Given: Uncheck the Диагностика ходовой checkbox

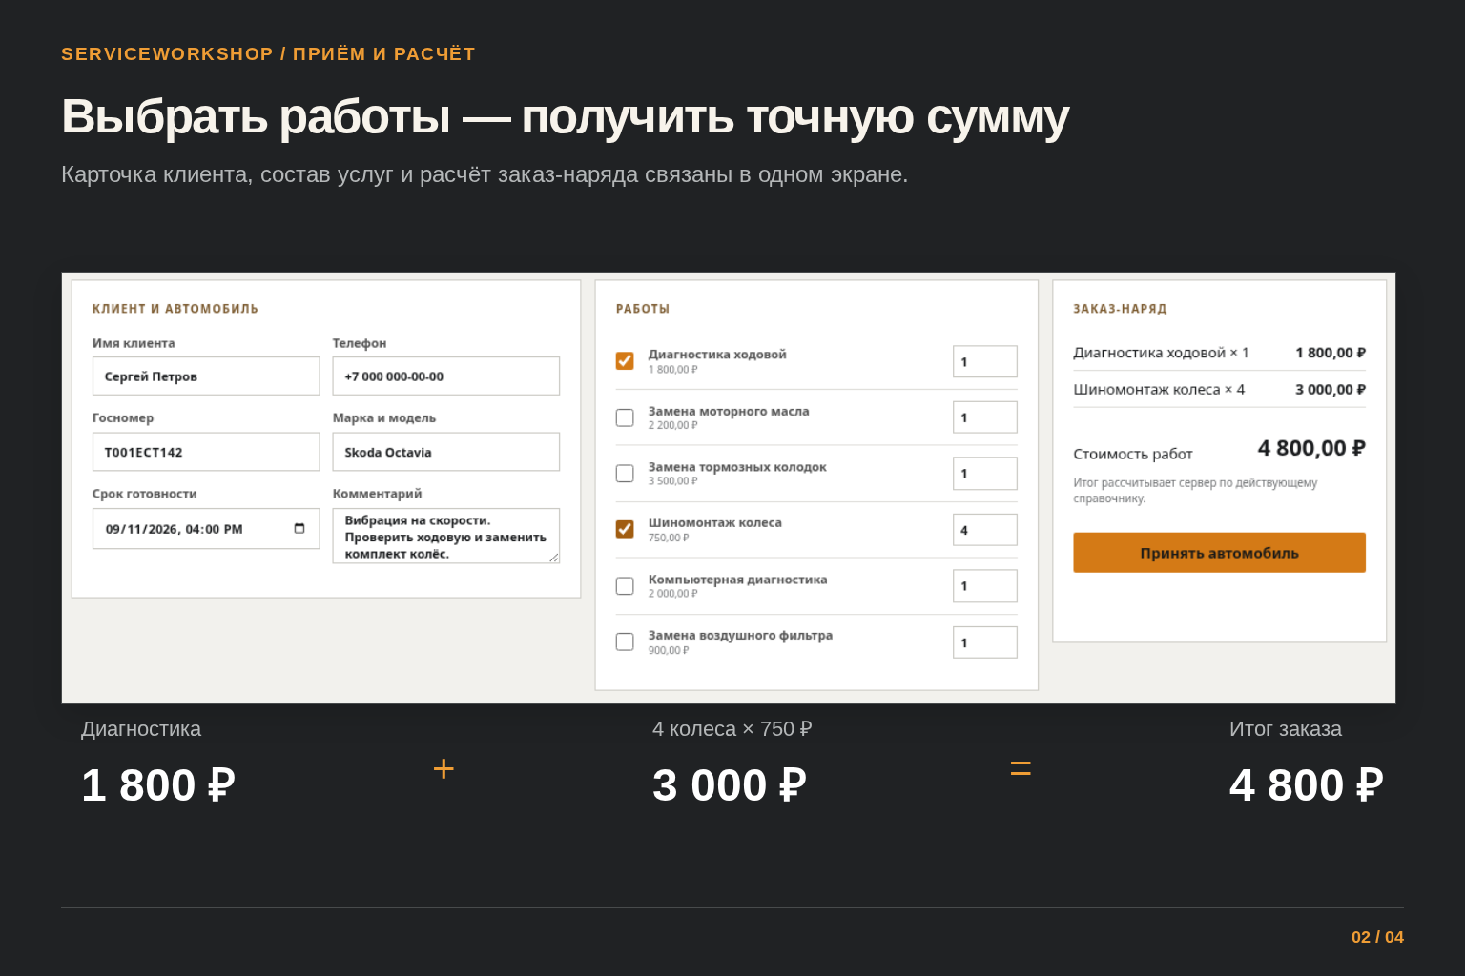Looking at the screenshot, I should 625,360.
